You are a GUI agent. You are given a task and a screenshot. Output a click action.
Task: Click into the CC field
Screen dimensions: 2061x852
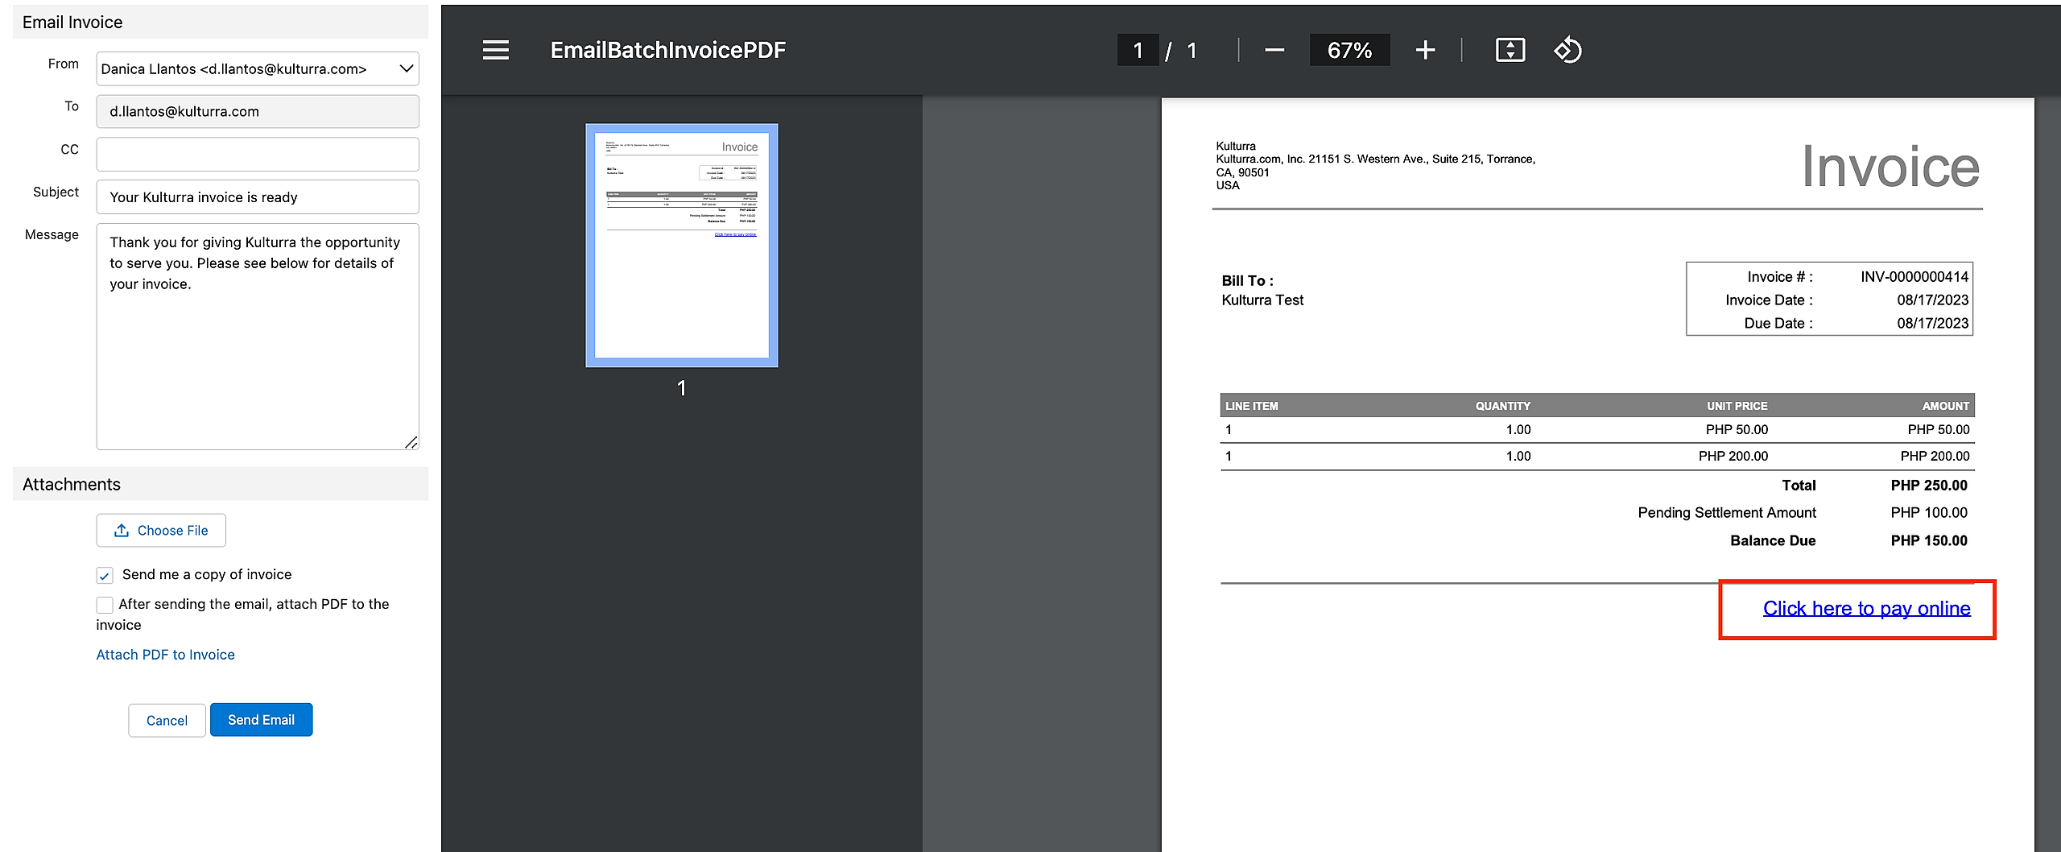click(x=258, y=154)
